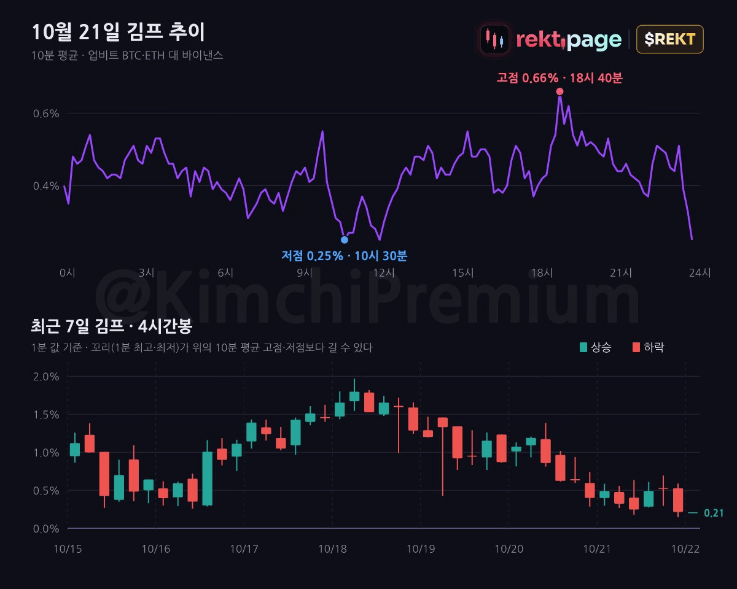
Task: Click the 12시 x-axis label
Action: point(384,273)
